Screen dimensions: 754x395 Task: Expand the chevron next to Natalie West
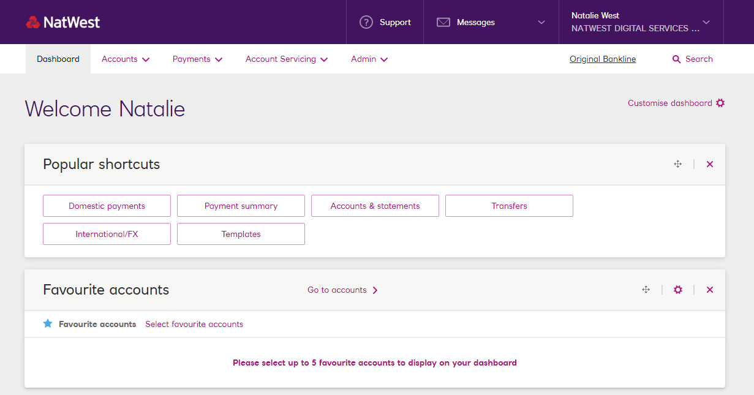click(x=706, y=22)
